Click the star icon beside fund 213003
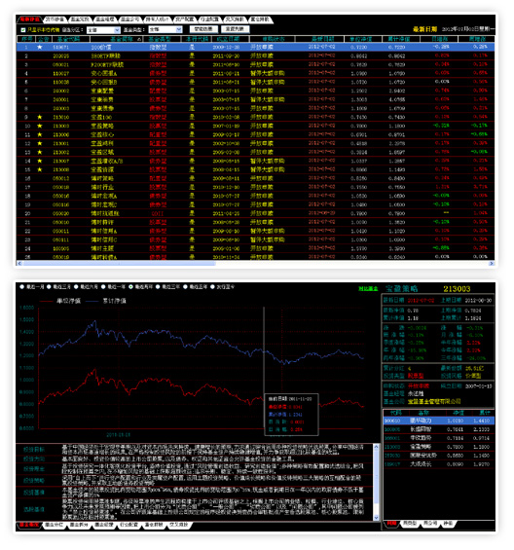The image size is (514, 550). pos(40,126)
